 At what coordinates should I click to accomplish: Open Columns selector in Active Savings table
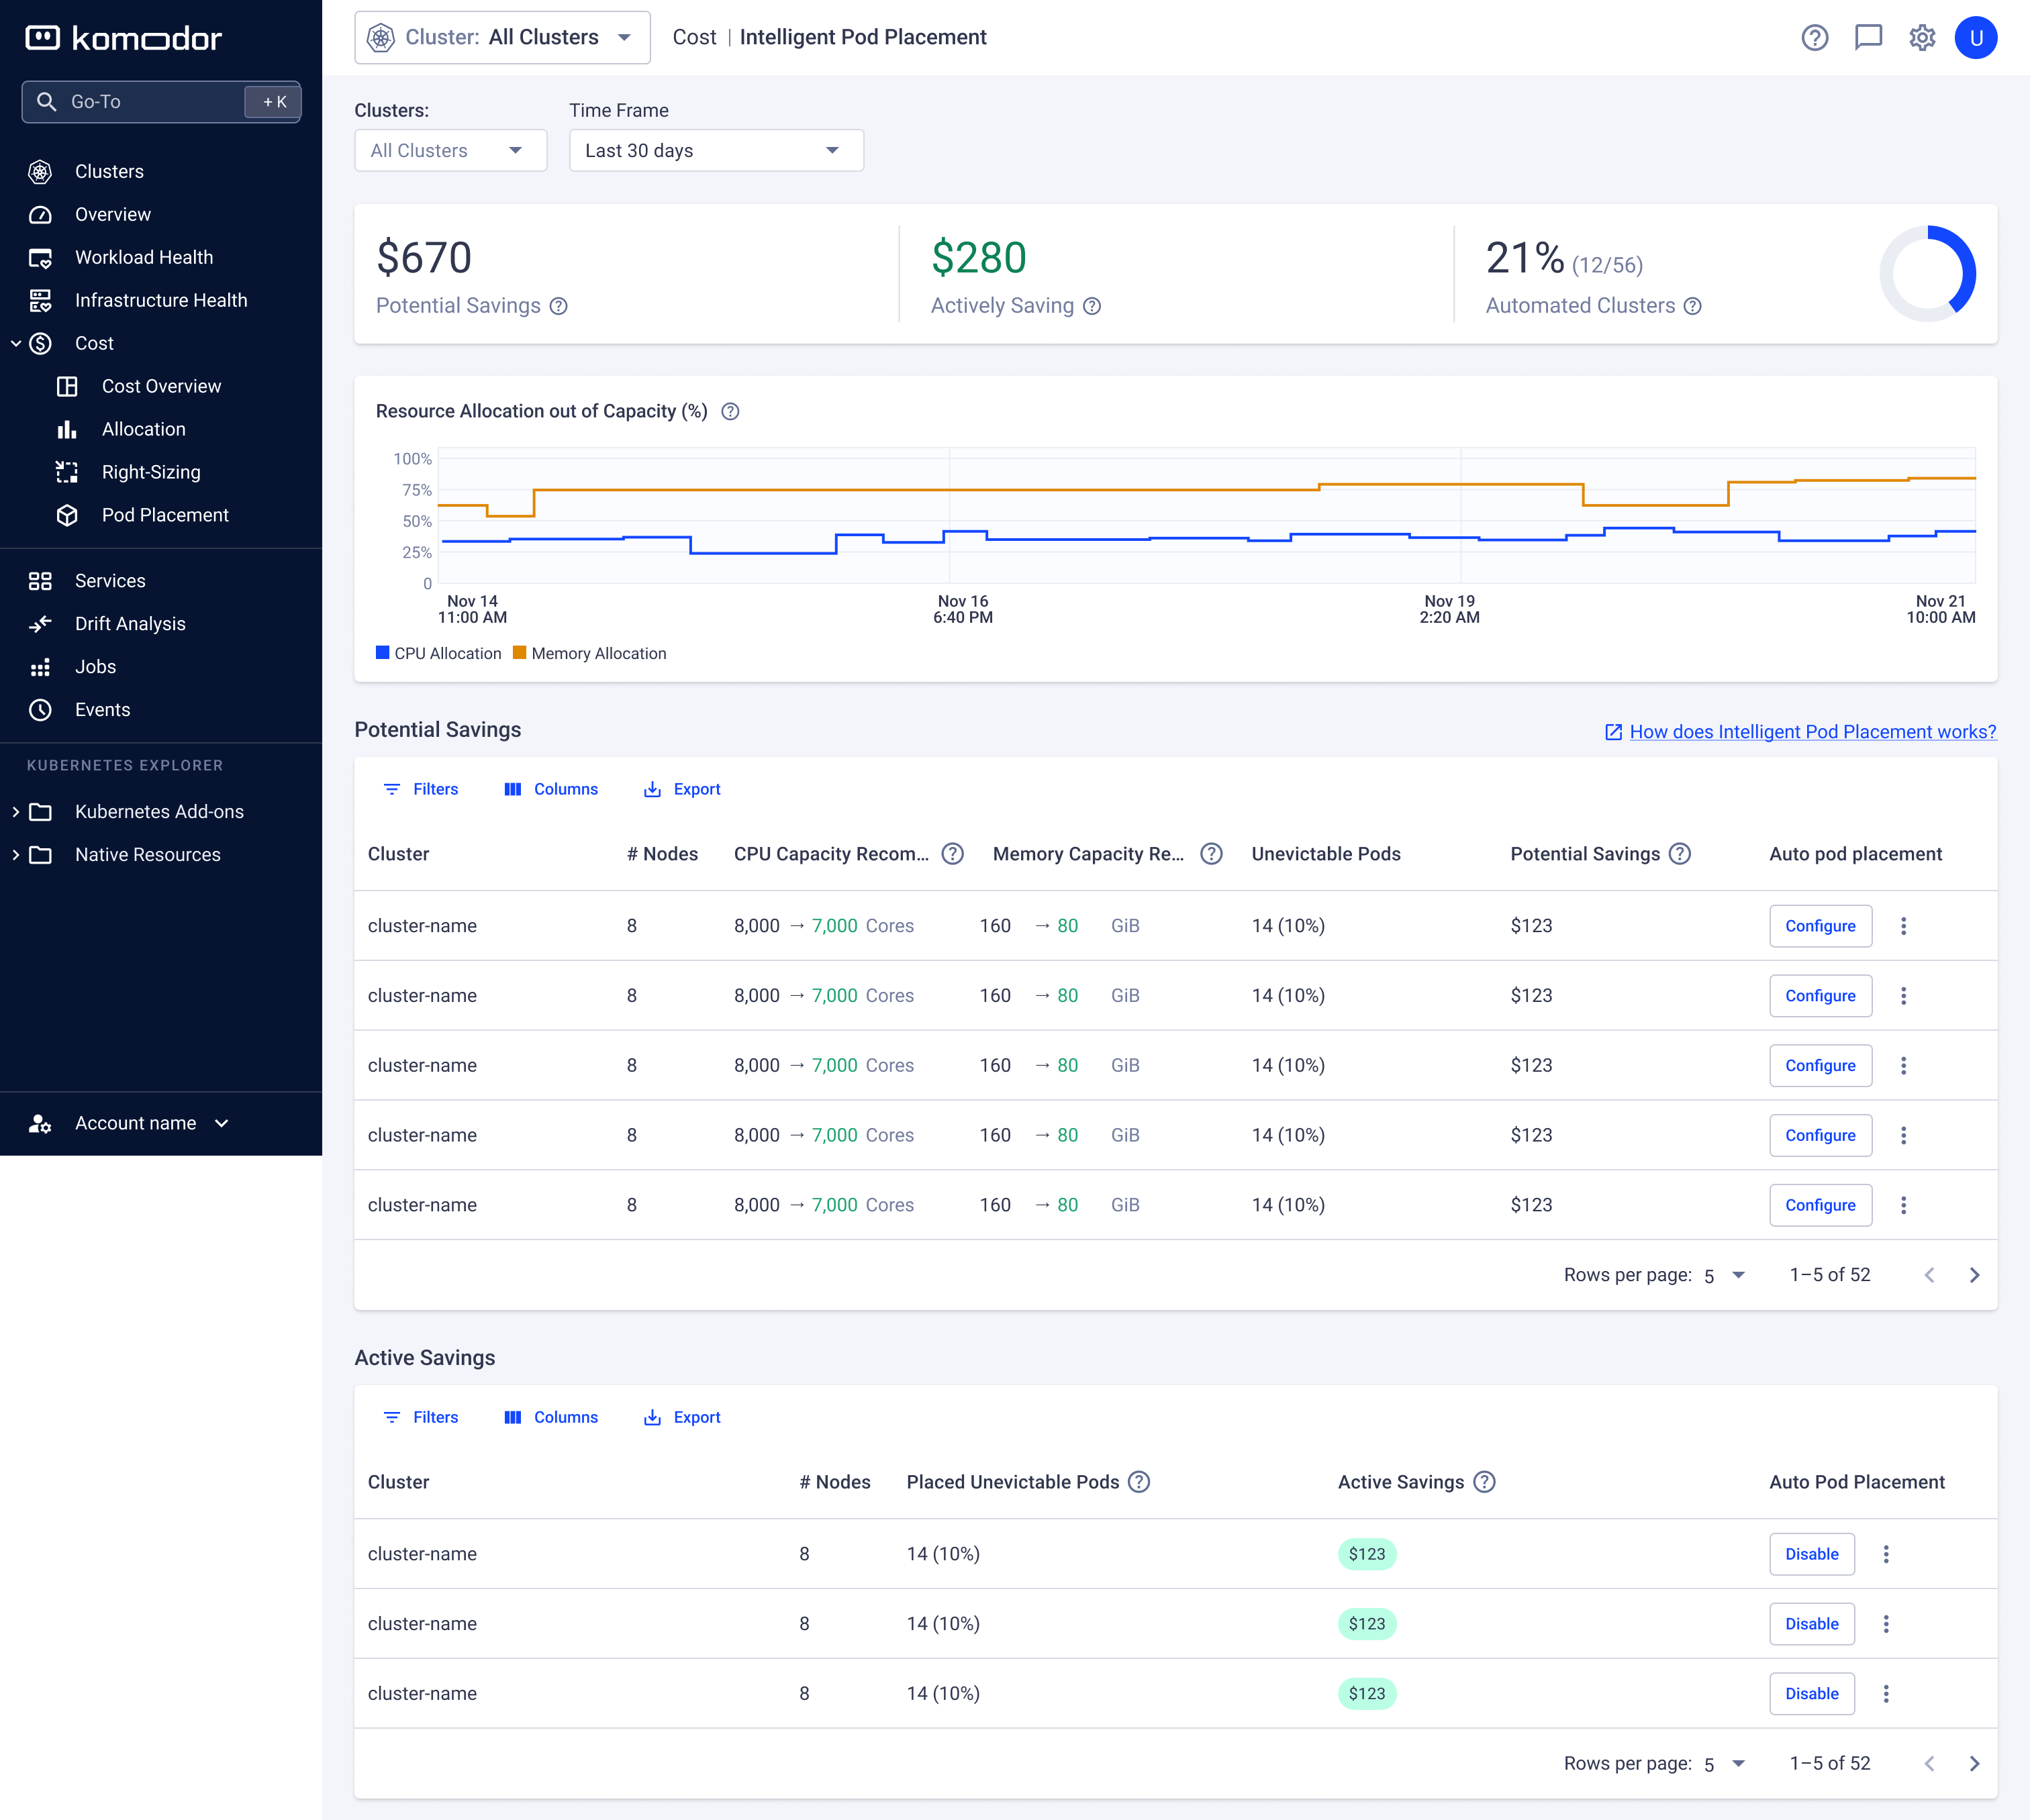[551, 1417]
